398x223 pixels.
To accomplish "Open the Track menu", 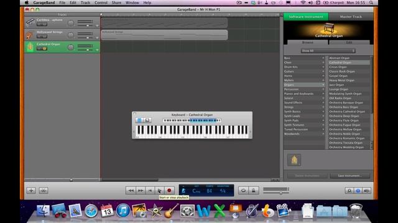I will tap(85, 2).
